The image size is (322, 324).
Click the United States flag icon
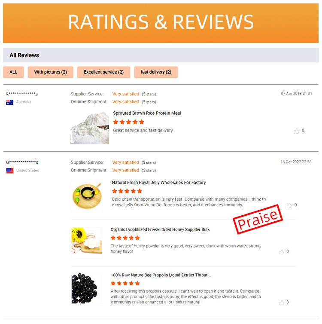click(x=10, y=171)
